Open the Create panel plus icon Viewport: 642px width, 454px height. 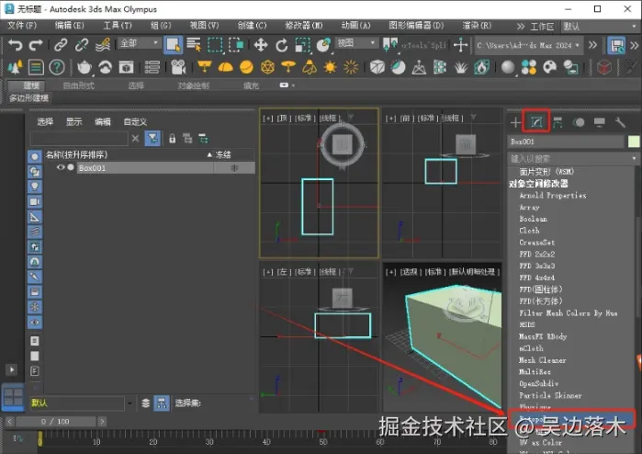[x=516, y=122]
